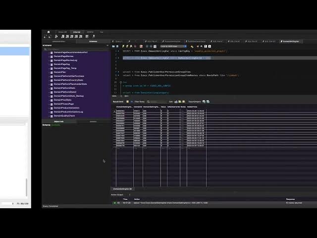This screenshot has width=317, height=238.
Task: Switch to the Administration navigator tab
Action: point(59,42)
